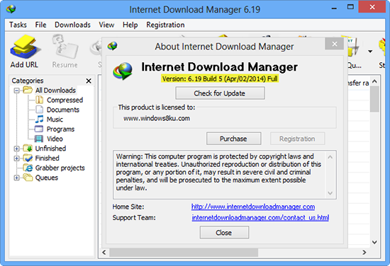390x266 pixels.
Task: Click the warning text scroll up arrow
Action: tap(330, 157)
